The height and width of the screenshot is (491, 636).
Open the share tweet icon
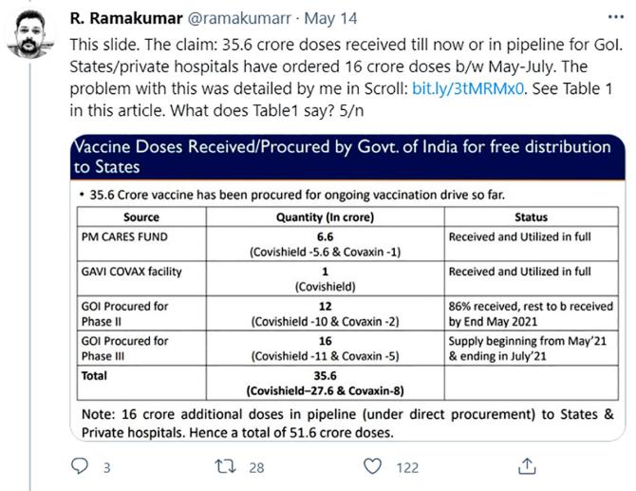(527, 466)
